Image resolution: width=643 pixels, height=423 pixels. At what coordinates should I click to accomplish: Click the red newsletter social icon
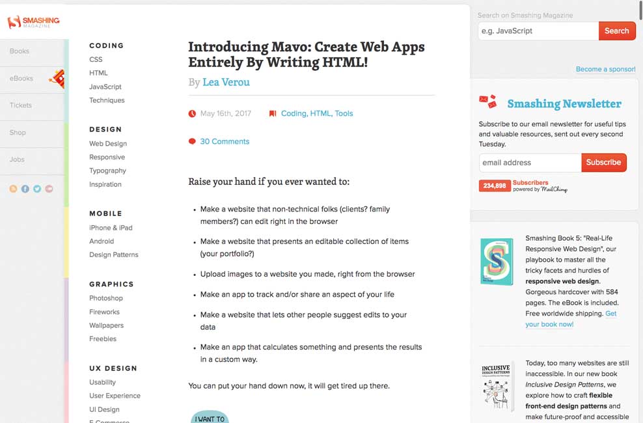(49, 189)
